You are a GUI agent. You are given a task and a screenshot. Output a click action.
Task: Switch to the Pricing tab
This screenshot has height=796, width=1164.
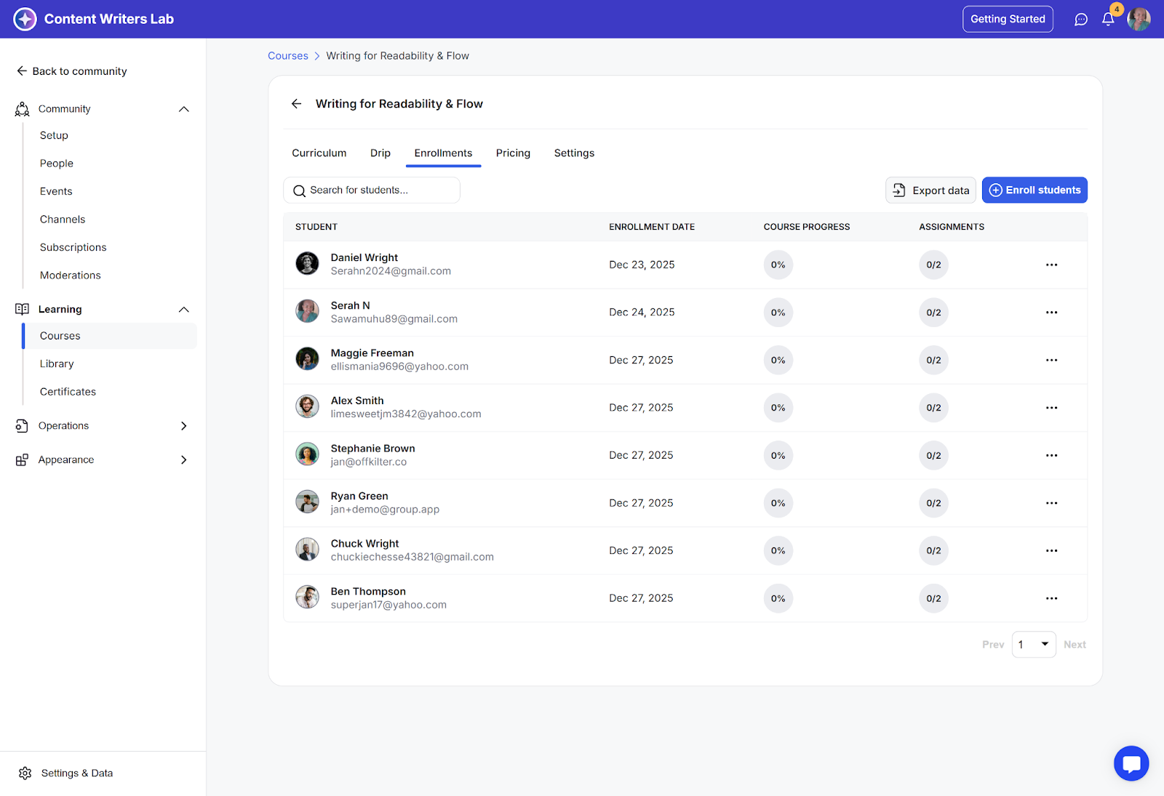click(x=513, y=153)
